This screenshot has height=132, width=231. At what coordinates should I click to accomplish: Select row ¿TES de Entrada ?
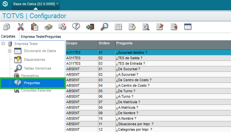148,63
